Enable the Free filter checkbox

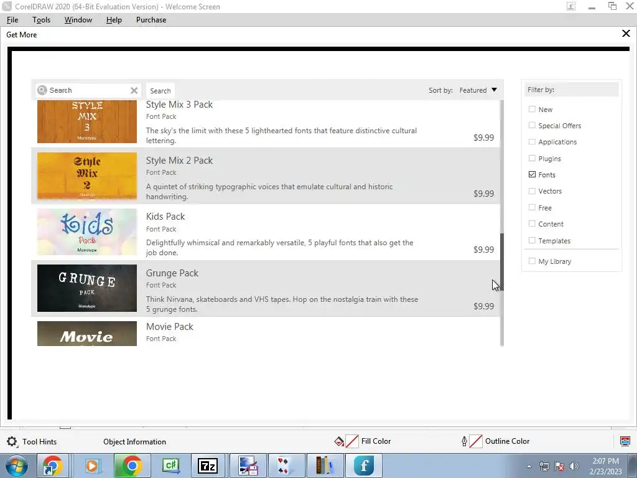pos(532,207)
